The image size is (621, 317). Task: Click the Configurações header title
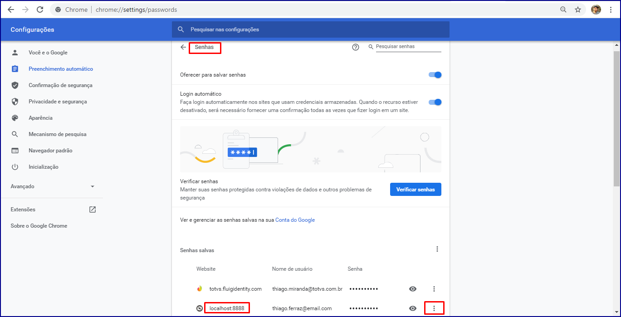32,29
